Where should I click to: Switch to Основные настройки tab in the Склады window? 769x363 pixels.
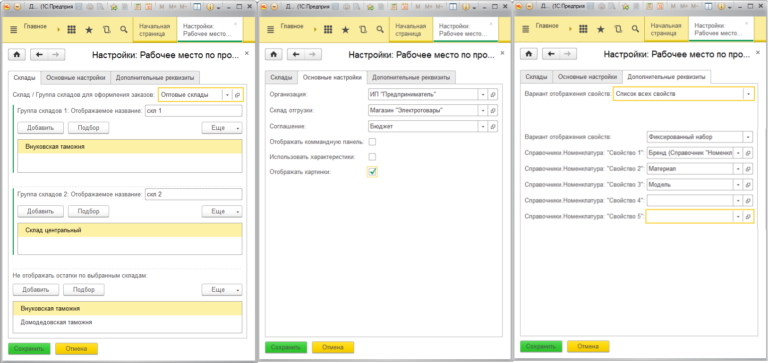[76, 78]
